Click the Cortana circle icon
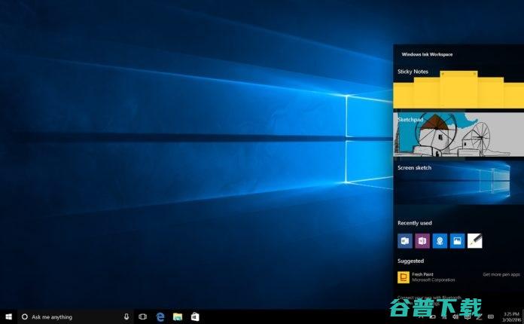 coord(24,316)
